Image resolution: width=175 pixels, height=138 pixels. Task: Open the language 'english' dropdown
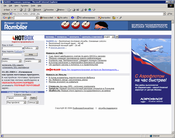(x=113, y=37)
